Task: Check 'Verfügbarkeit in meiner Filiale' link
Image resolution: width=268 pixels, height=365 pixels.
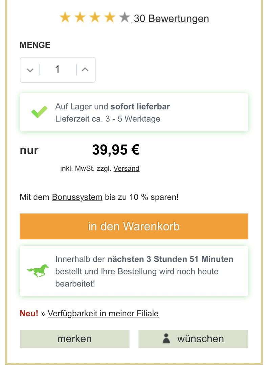Action: click(103, 313)
